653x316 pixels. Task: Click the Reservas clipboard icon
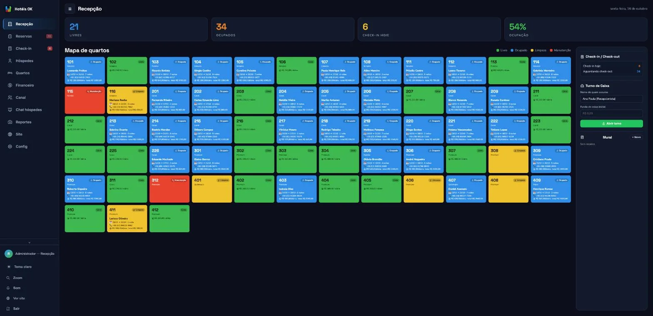click(10, 36)
